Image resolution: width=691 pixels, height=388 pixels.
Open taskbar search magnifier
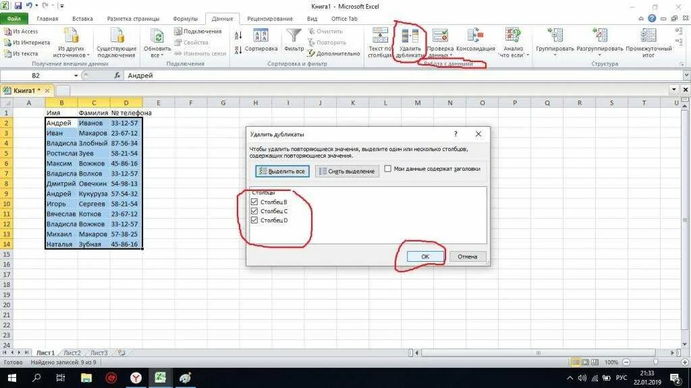[36, 378]
